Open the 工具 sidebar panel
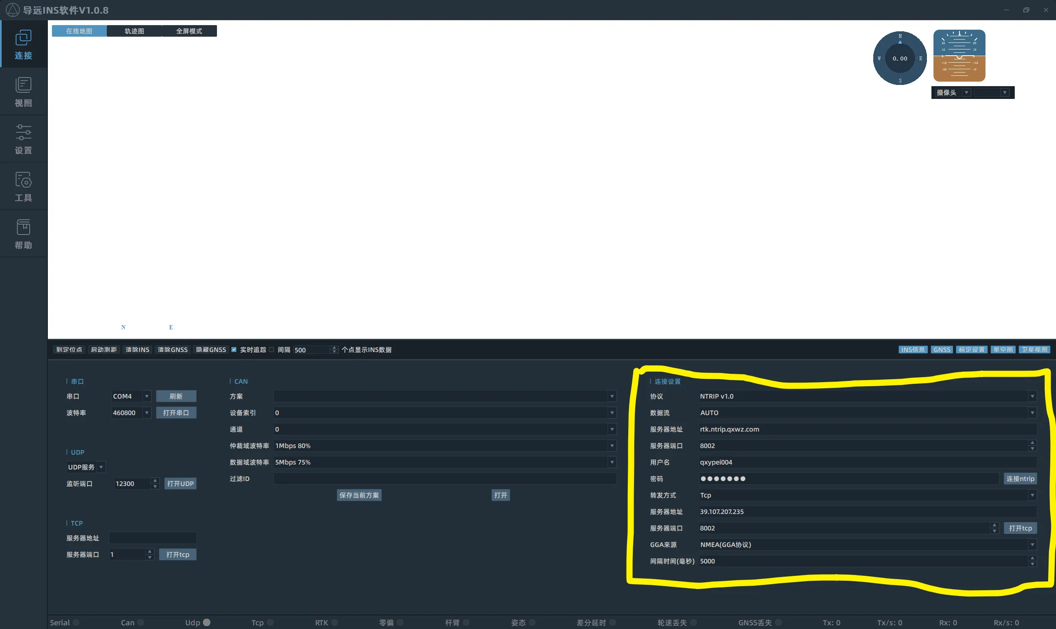This screenshot has width=1056, height=629. (x=24, y=186)
